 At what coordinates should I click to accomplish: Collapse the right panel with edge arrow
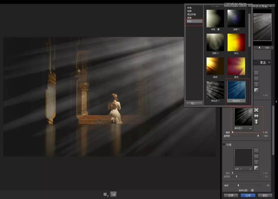click(x=276, y=101)
